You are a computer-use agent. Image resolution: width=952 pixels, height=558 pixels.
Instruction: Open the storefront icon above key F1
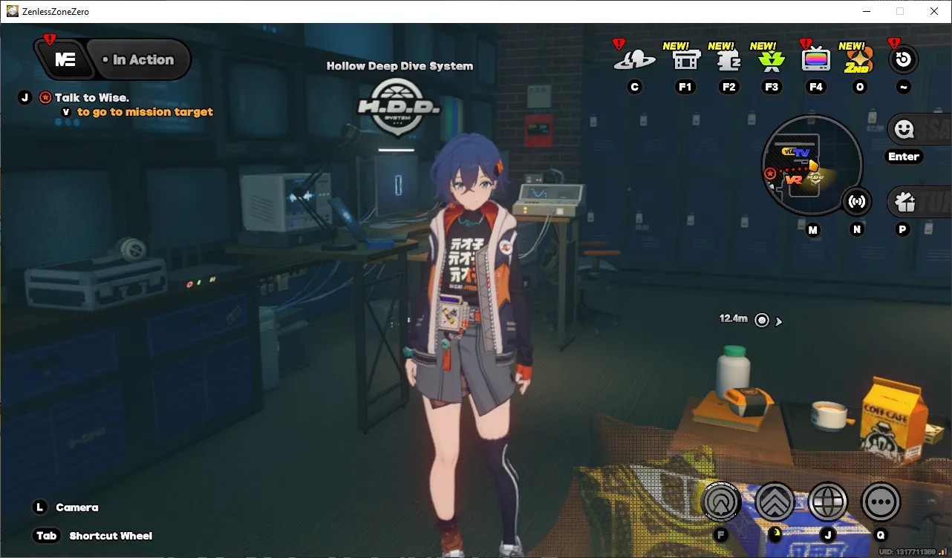pyautogui.click(x=685, y=59)
